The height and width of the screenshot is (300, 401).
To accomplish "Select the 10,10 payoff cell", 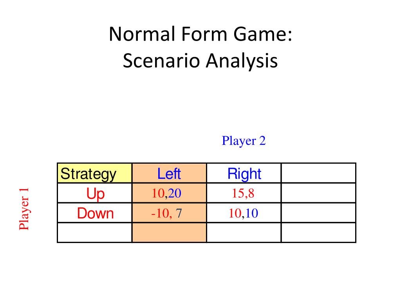I will pos(244,213).
